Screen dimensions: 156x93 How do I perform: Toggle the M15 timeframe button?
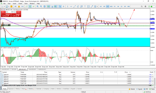(108, 6)
